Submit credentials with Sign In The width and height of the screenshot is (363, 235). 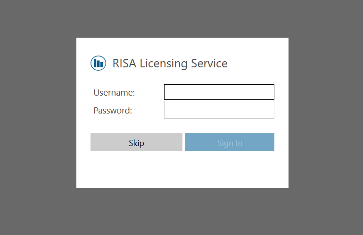click(230, 143)
